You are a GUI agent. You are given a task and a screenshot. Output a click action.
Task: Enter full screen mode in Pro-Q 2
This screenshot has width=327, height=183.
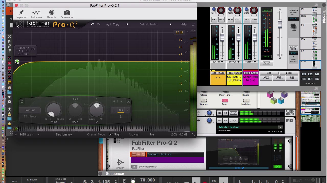click(x=193, y=24)
